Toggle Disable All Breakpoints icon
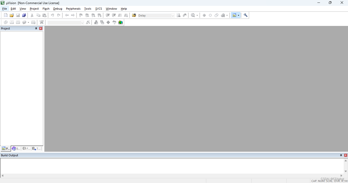This screenshot has height=183, width=348. 216,15
